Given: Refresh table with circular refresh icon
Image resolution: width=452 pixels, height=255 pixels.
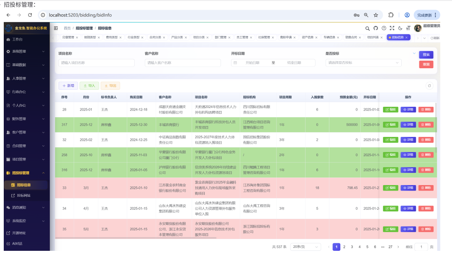Looking at the screenshot, I should [x=429, y=86].
